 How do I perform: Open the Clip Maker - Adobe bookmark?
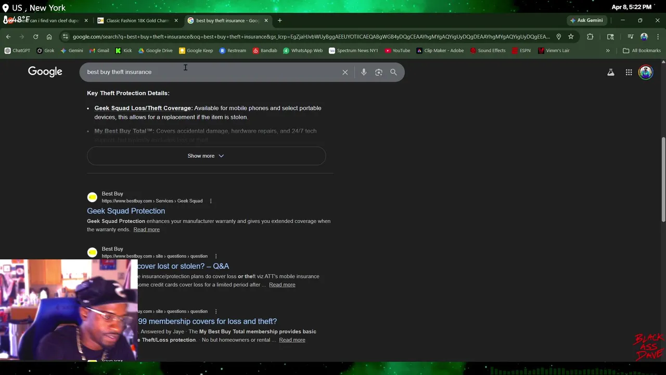440,51
